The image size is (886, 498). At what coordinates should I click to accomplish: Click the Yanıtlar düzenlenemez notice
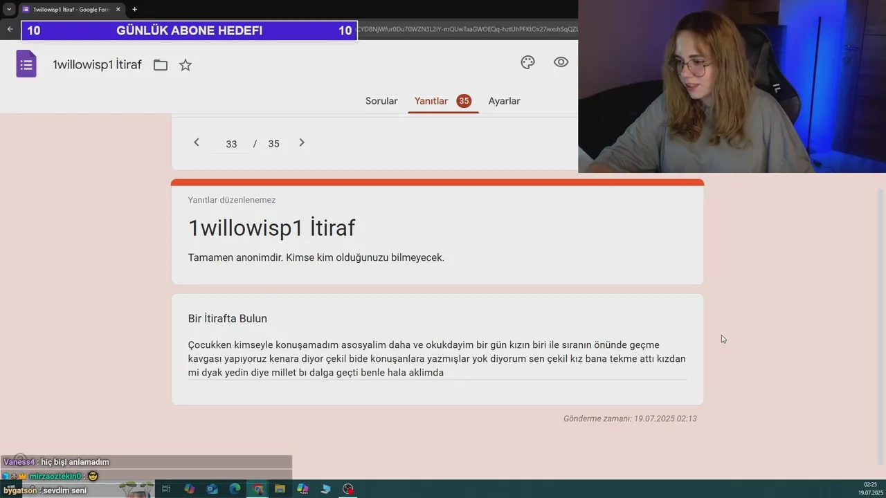[x=232, y=200]
